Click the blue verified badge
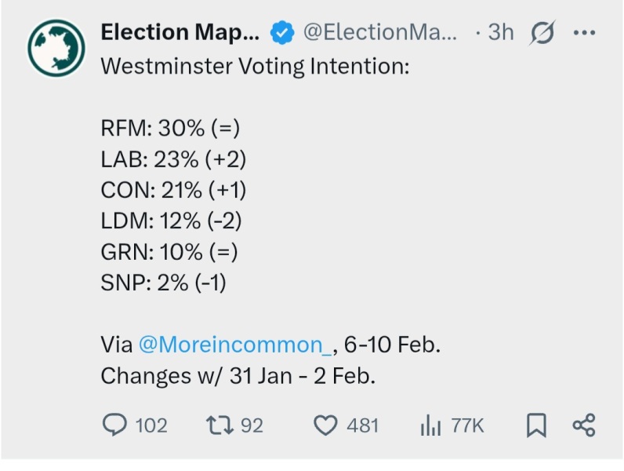624x471 pixels. pyautogui.click(x=281, y=33)
